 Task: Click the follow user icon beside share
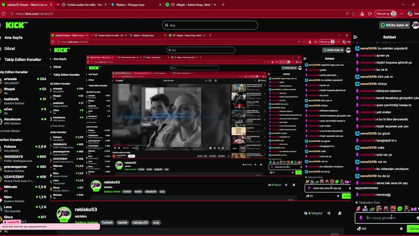click(x=340, y=213)
